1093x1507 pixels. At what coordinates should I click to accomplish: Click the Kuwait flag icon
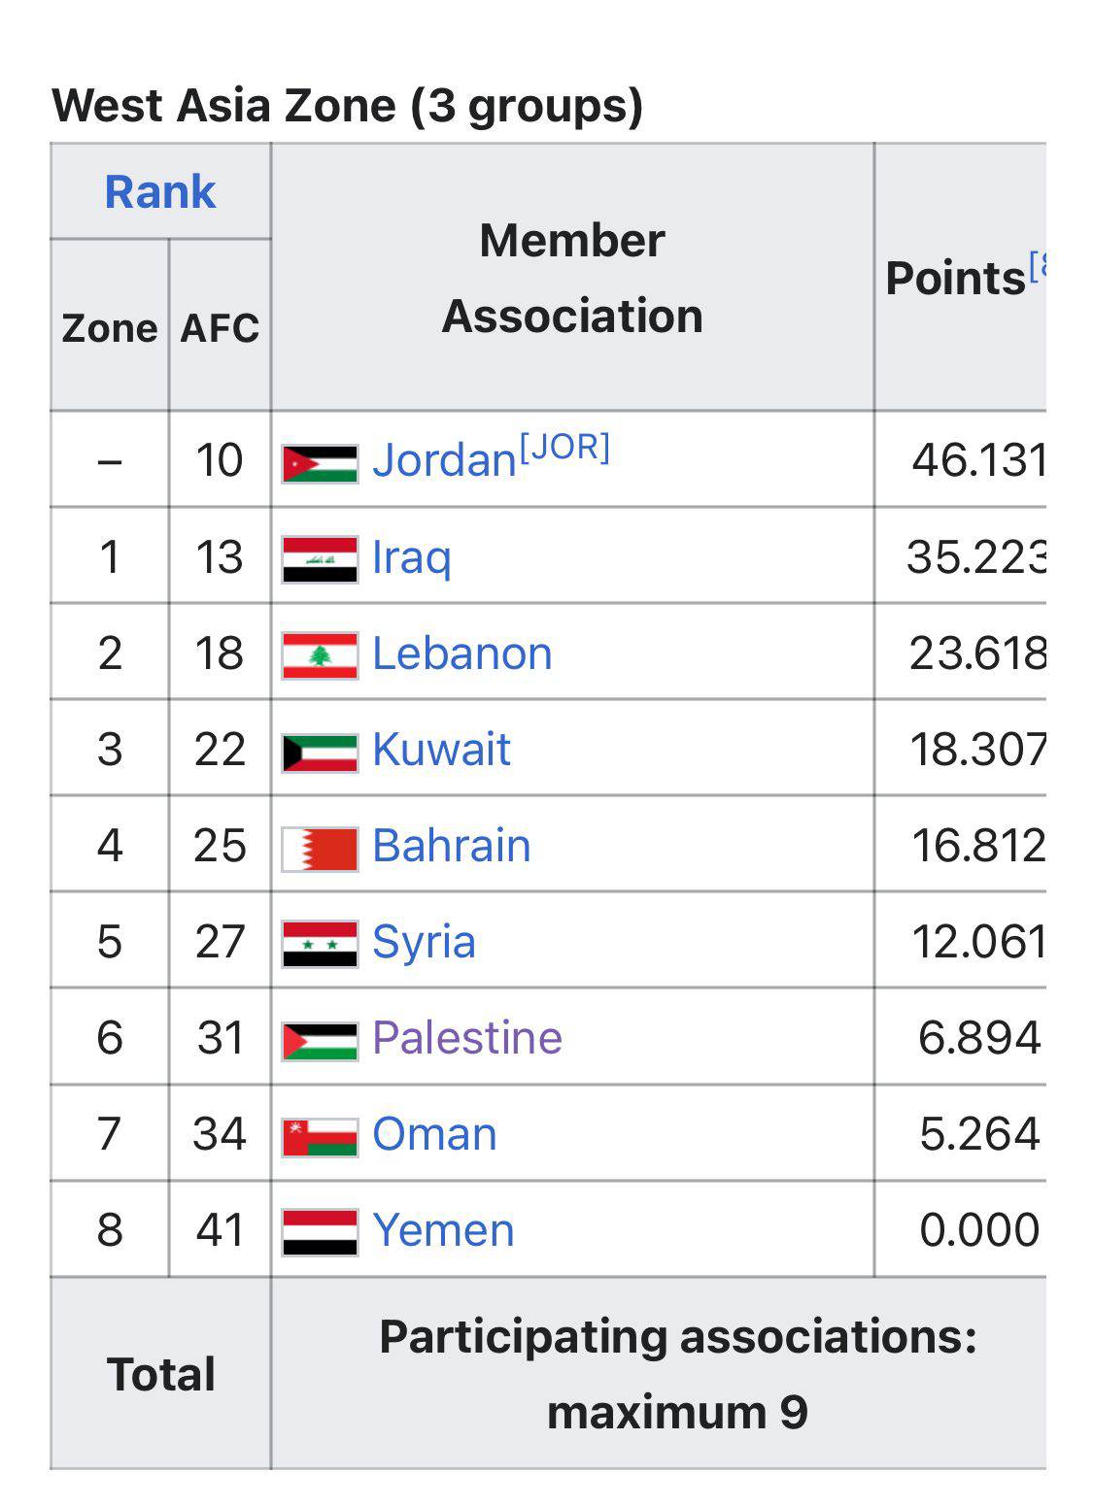click(320, 752)
